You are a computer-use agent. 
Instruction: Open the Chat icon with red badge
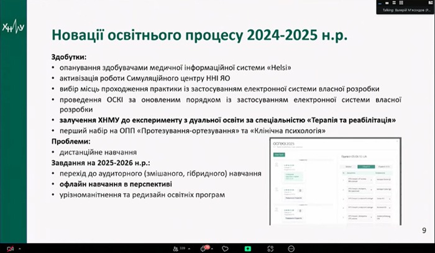click(x=204, y=249)
